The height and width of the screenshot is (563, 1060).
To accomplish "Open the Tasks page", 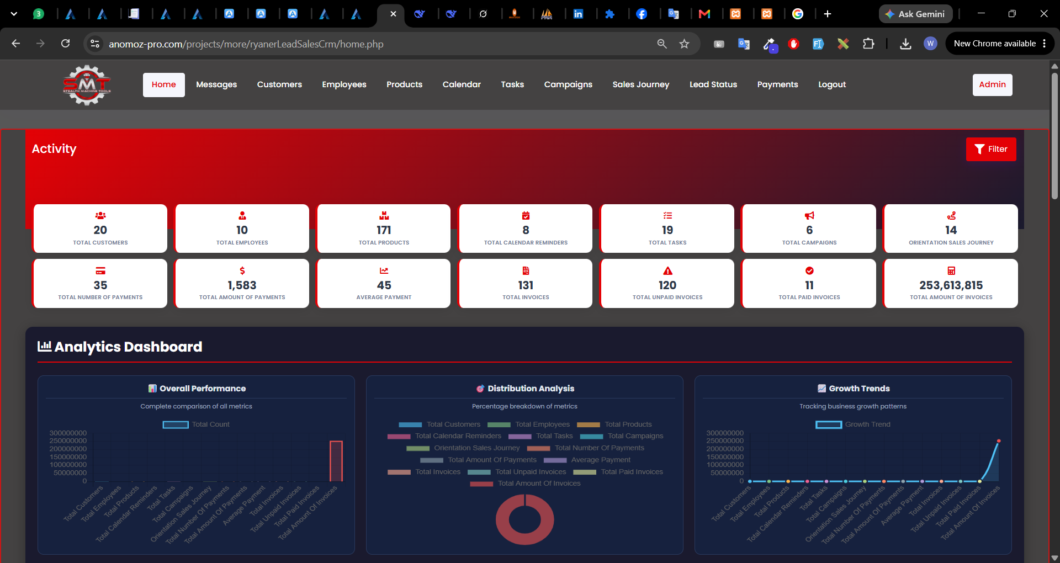I will [512, 84].
